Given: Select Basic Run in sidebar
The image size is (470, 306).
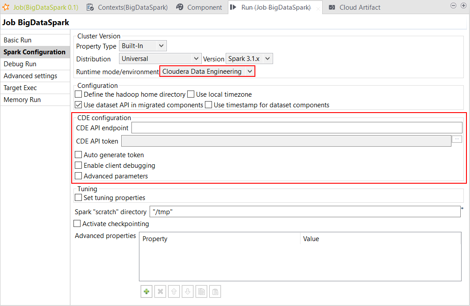Looking at the screenshot, I should (35, 40).
